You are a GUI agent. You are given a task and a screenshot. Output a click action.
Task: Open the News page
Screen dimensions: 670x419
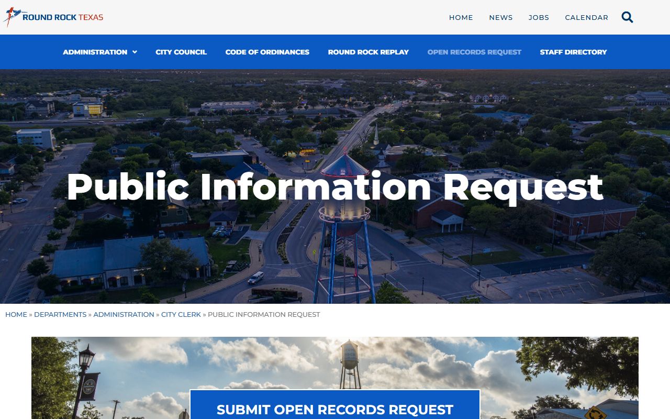pos(501,17)
